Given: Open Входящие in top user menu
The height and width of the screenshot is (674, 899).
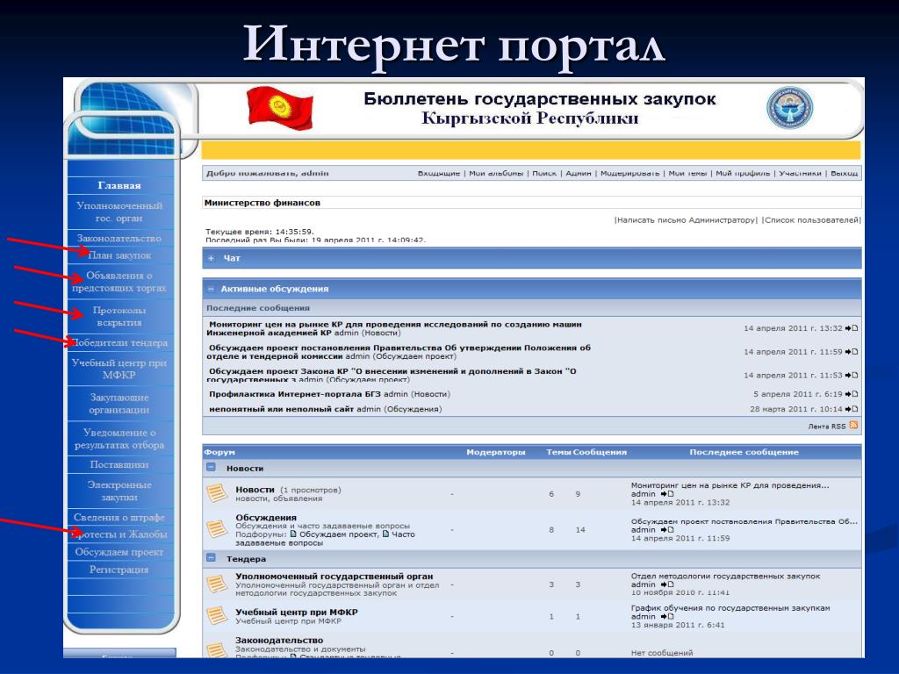Looking at the screenshot, I should click(x=439, y=173).
